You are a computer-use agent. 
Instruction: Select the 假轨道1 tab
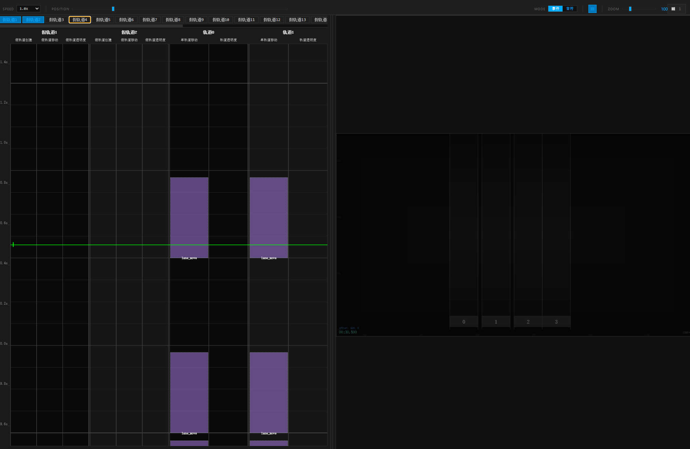tap(11, 20)
